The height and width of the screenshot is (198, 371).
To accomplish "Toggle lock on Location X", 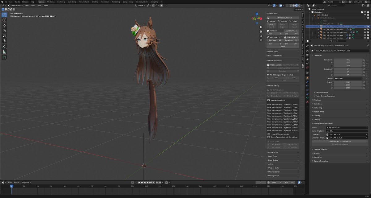I will pos(364,60).
